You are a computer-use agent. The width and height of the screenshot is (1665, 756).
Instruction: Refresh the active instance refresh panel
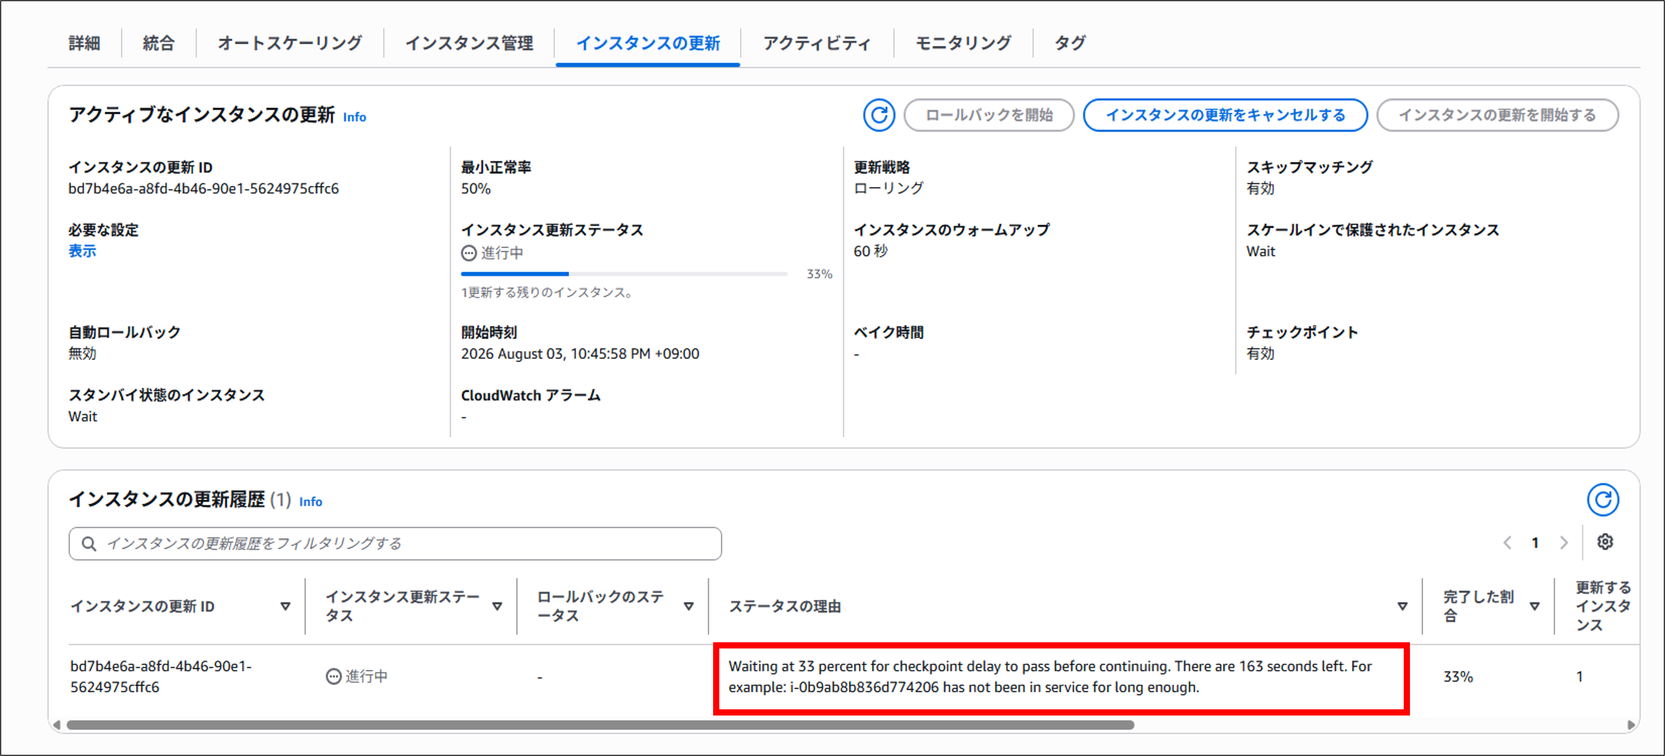tap(878, 115)
